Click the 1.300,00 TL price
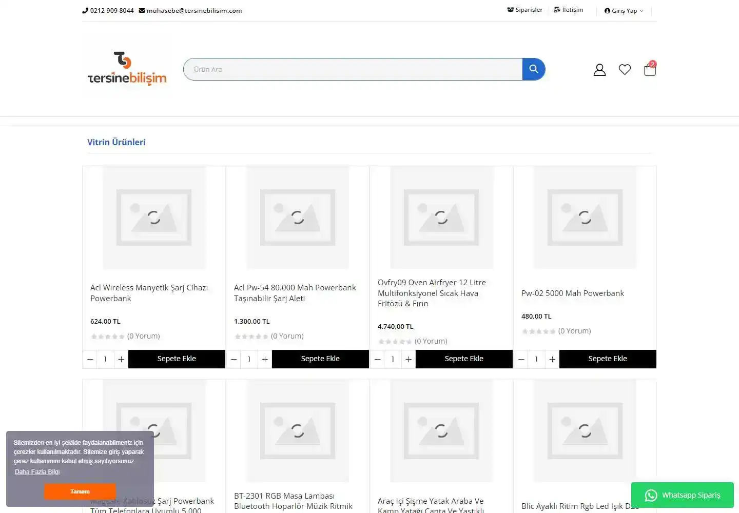The image size is (739, 513). tap(252, 322)
